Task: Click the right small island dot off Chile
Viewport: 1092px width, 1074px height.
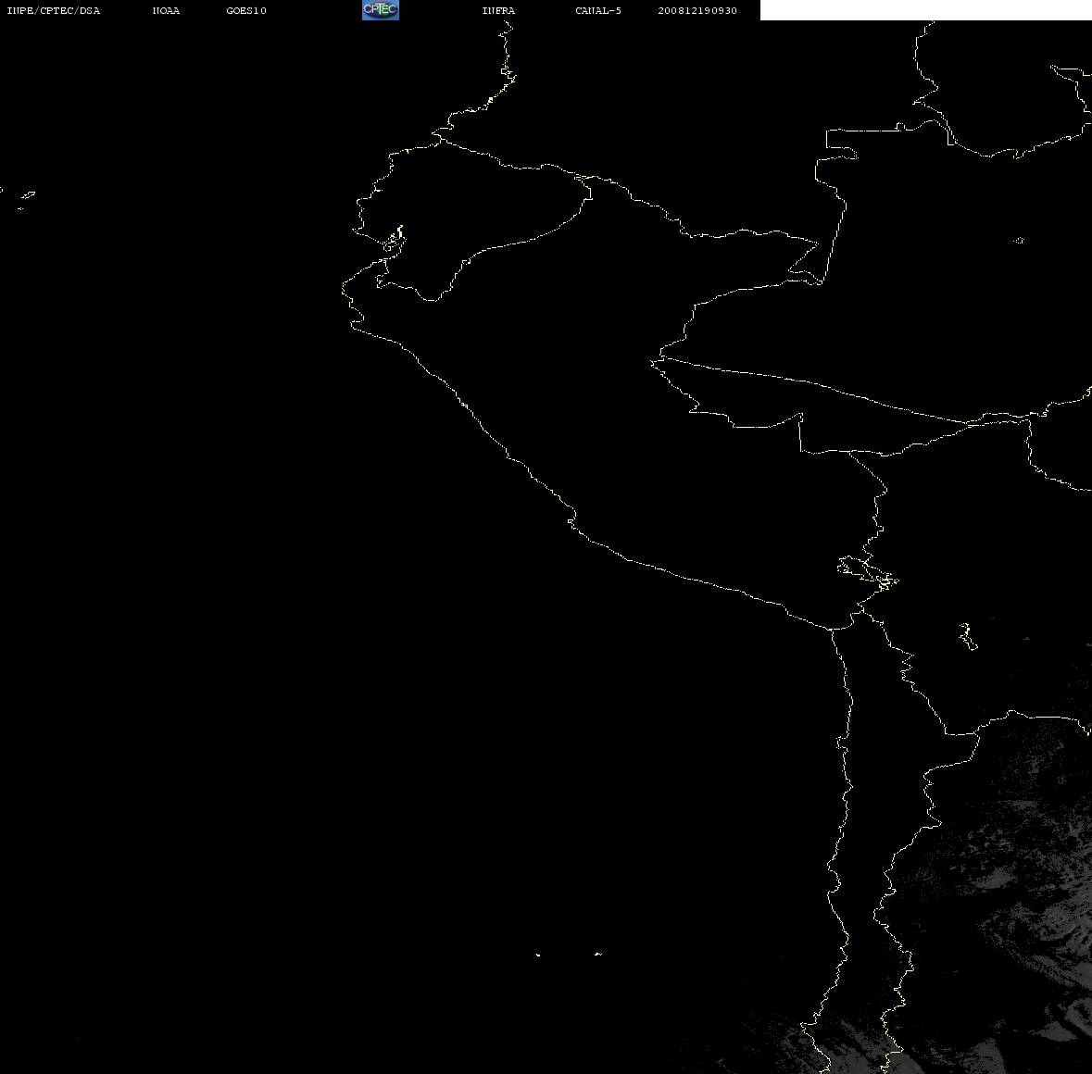Action: (x=598, y=954)
